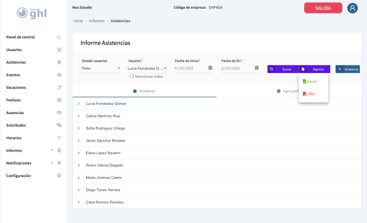Click the Vacaciones beach umbrella icon

(x=59, y=87)
